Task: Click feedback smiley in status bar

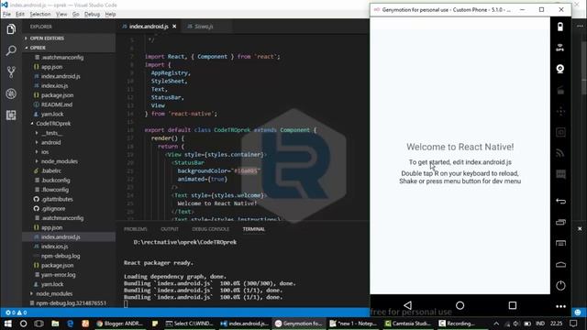Action: [578, 312]
